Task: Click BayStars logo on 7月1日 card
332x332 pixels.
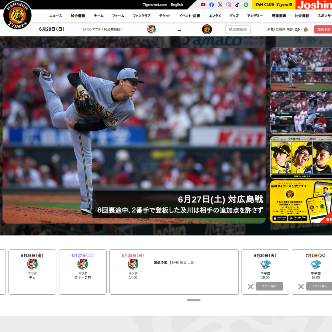Action: [316, 264]
